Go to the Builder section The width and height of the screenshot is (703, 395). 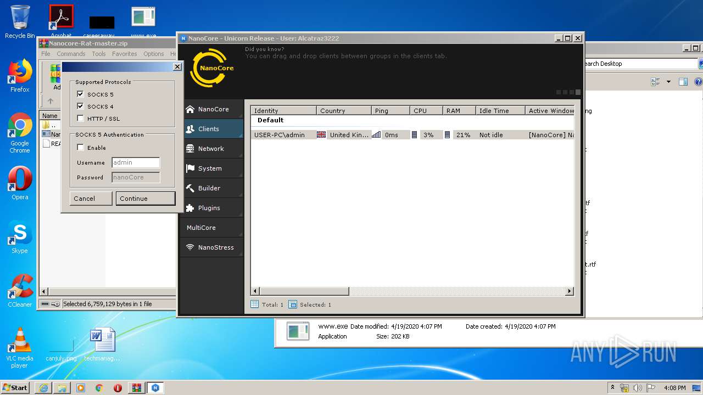point(212,188)
